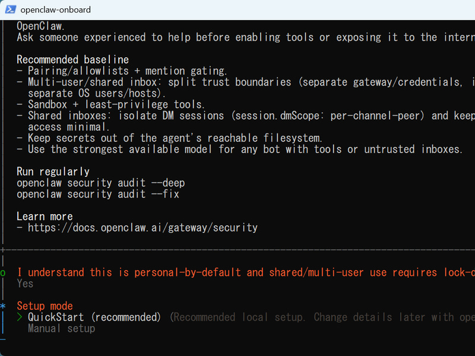This screenshot has width=475, height=356.
Task: Choose the Manual setup option
Action: click(x=62, y=329)
